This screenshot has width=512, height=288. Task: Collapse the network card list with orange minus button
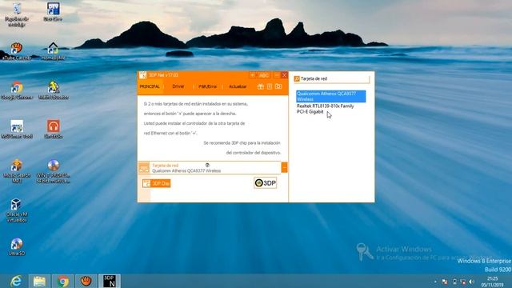(x=285, y=167)
